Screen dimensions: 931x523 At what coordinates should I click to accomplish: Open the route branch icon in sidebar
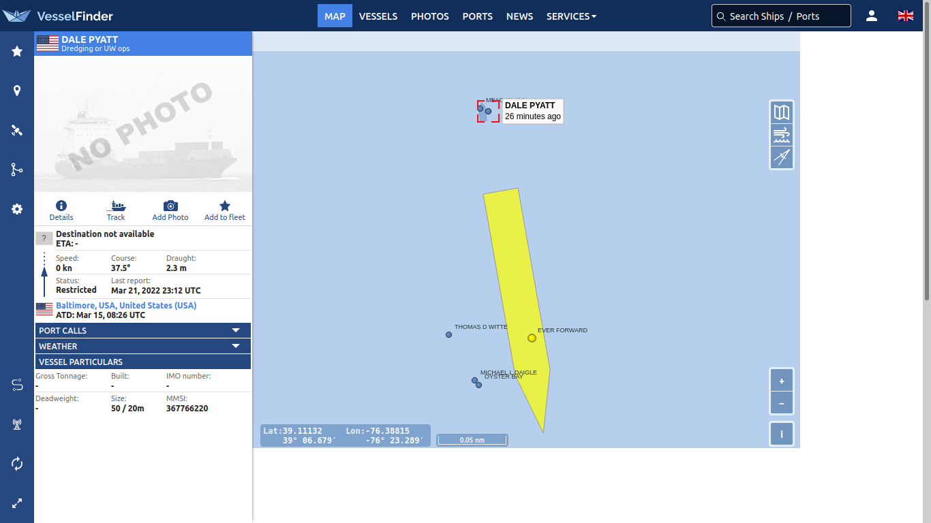[x=17, y=170]
